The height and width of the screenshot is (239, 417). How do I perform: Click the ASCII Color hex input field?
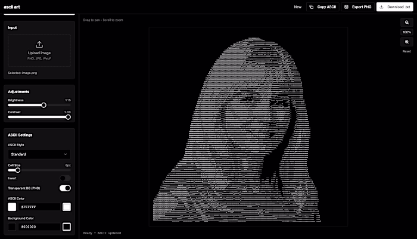(39, 207)
